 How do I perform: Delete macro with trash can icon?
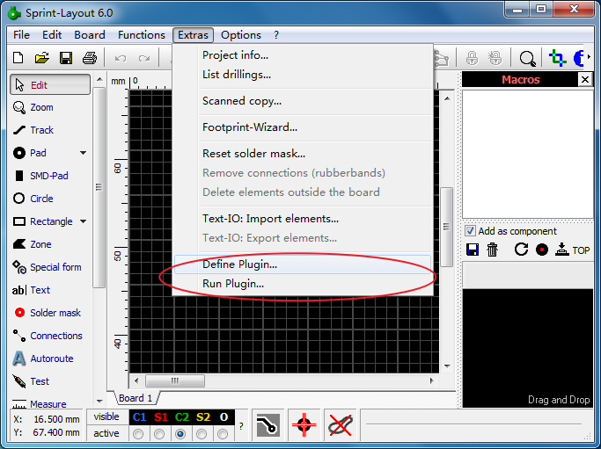[x=492, y=250]
